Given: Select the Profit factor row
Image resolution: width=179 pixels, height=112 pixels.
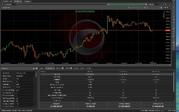Looking at the screenshot, I should [x=107, y=77].
